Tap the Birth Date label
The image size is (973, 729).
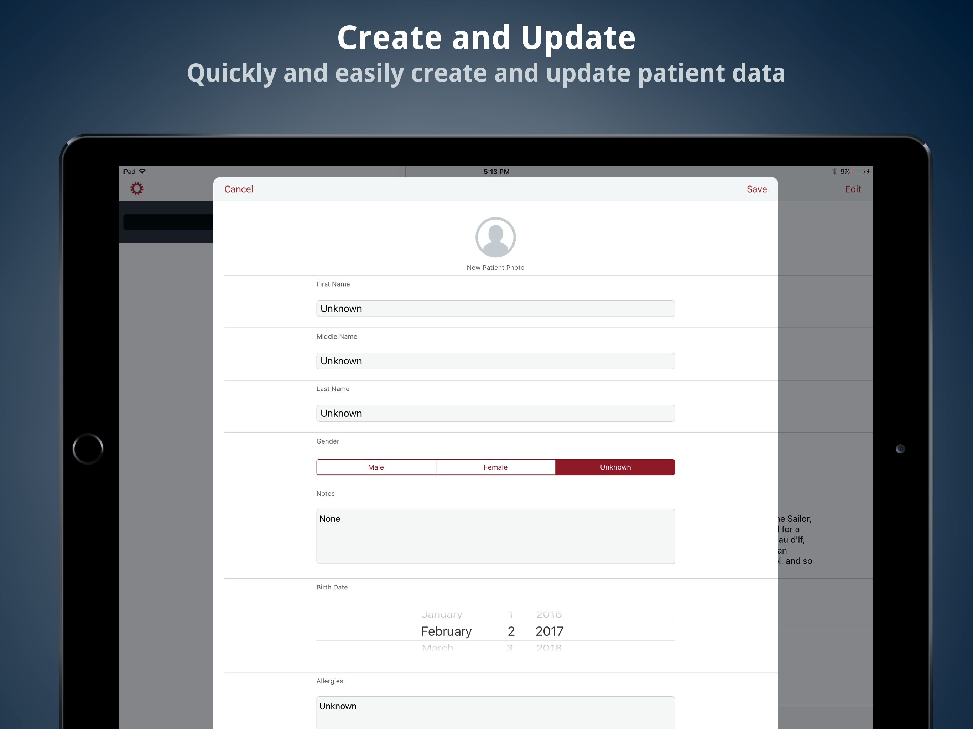(332, 587)
